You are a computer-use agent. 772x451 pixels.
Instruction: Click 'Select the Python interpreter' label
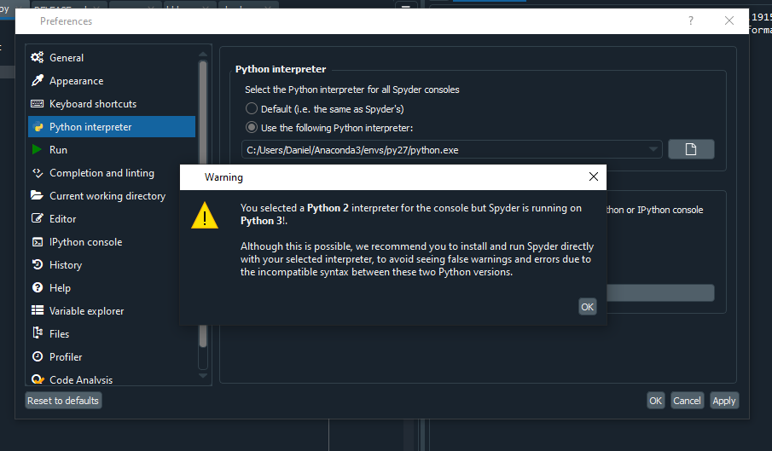pyautogui.click(x=352, y=90)
